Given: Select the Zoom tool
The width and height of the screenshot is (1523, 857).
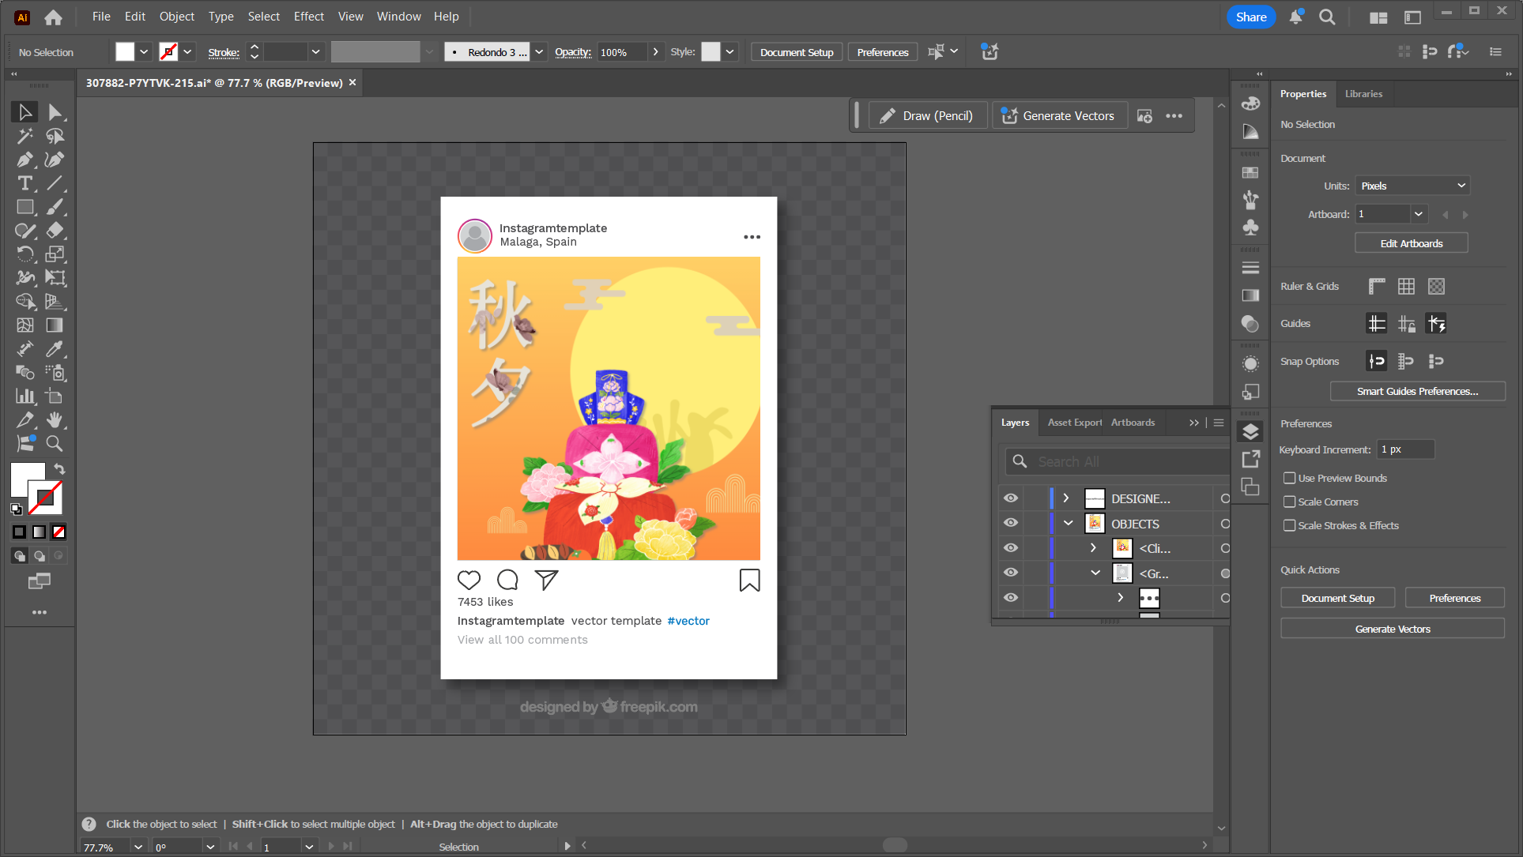Looking at the screenshot, I should tap(55, 444).
